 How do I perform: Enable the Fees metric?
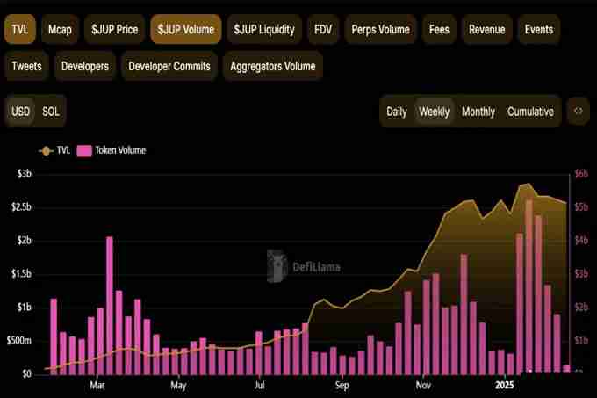click(x=439, y=29)
